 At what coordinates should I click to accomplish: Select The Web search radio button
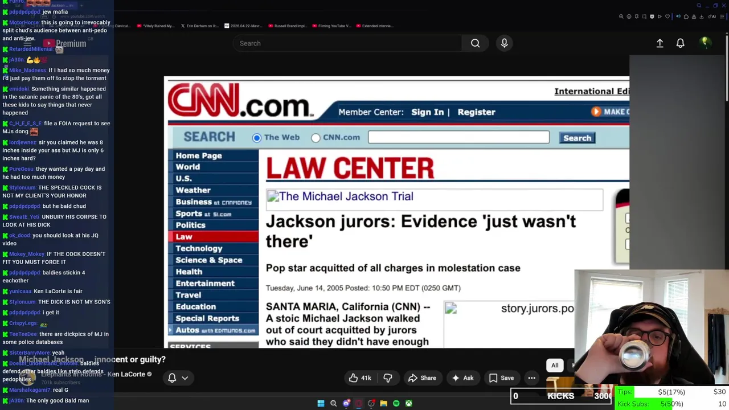(x=257, y=137)
